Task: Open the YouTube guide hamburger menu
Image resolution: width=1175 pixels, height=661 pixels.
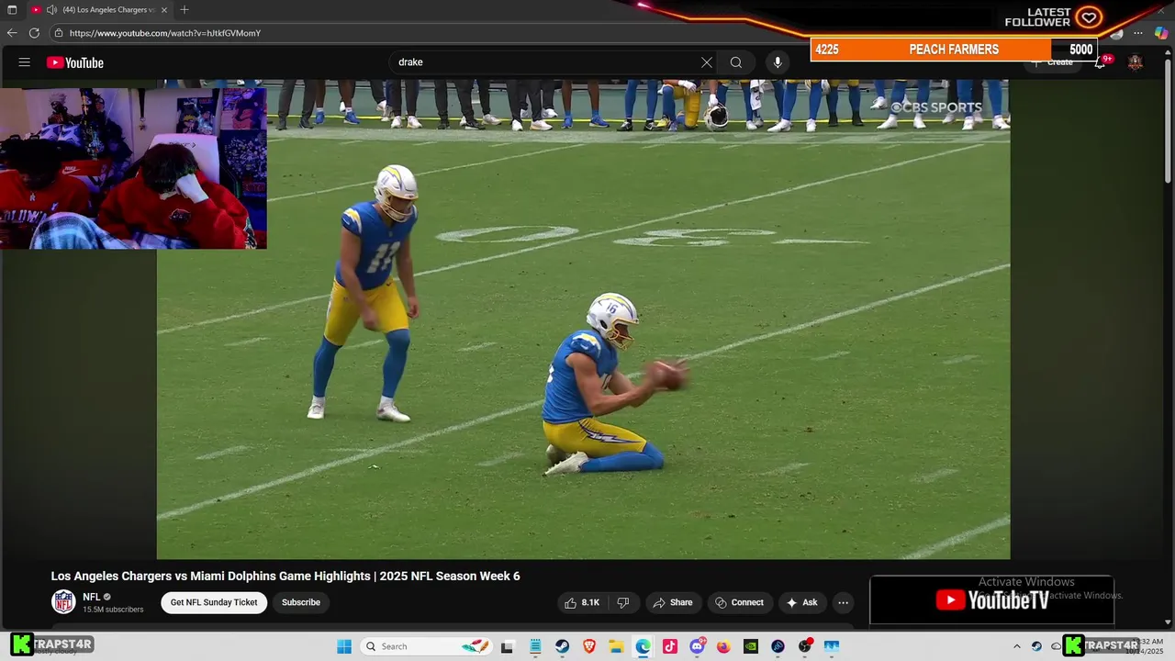Action: (25, 62)
